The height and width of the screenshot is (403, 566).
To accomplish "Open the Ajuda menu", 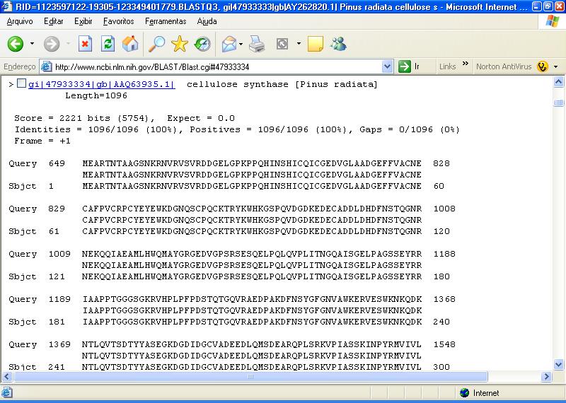I will 207,21.
